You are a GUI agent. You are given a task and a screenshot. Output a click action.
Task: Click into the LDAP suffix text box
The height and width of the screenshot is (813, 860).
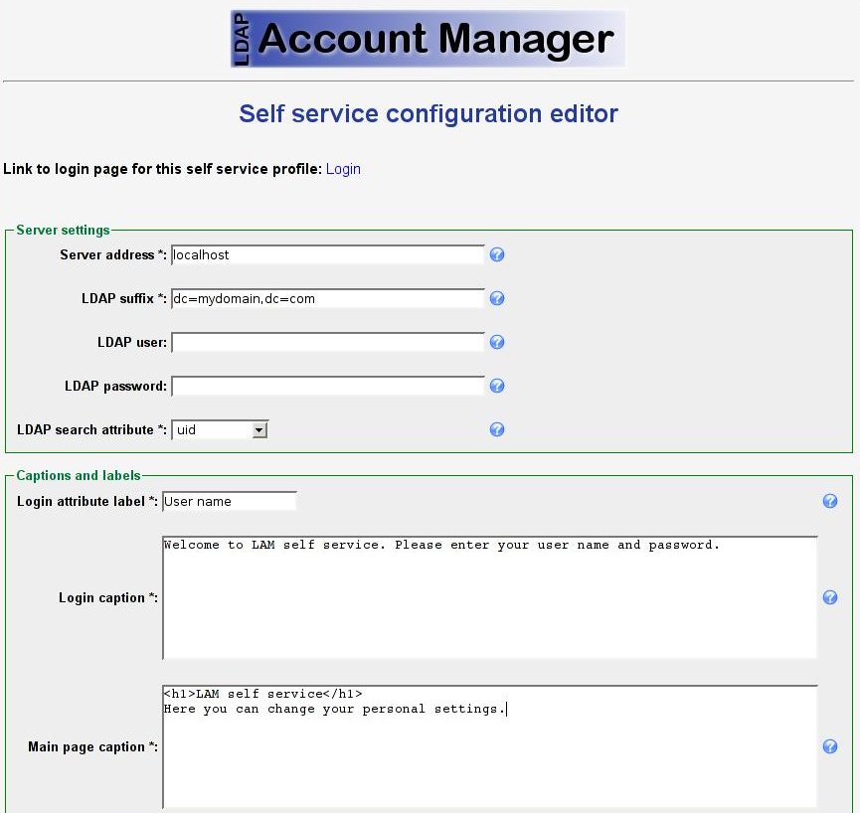[x=328, y=299]
